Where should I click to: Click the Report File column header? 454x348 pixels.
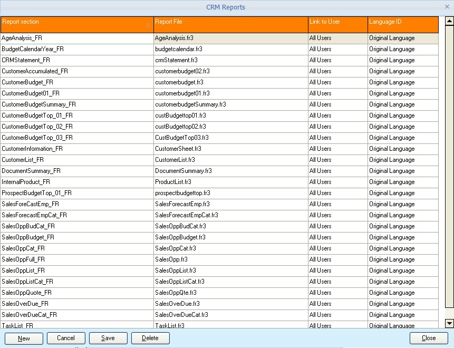click(x=230, y=24)
